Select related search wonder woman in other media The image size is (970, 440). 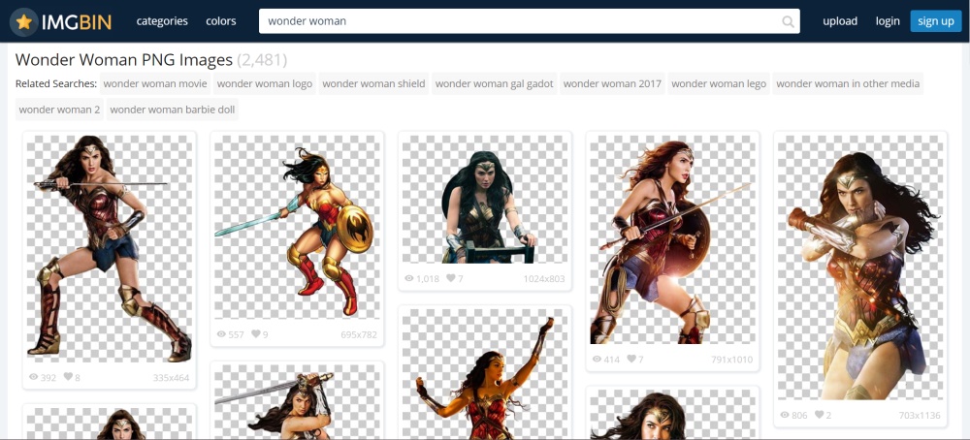(x=848, y=83)
